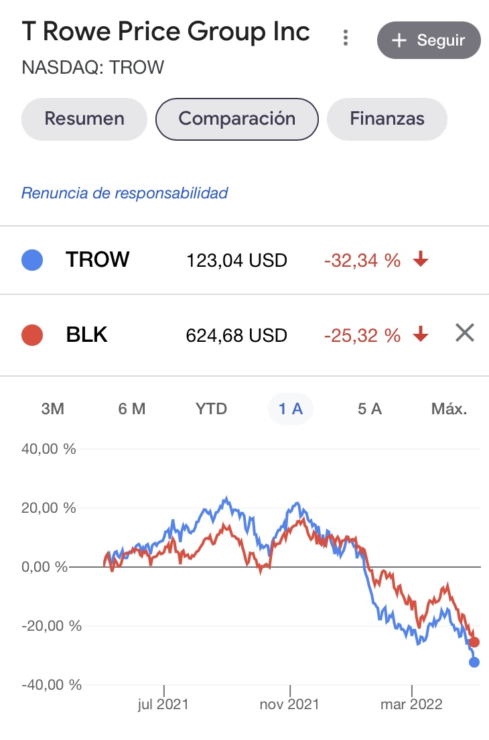Select the Comparación tab

pos(236,119)
